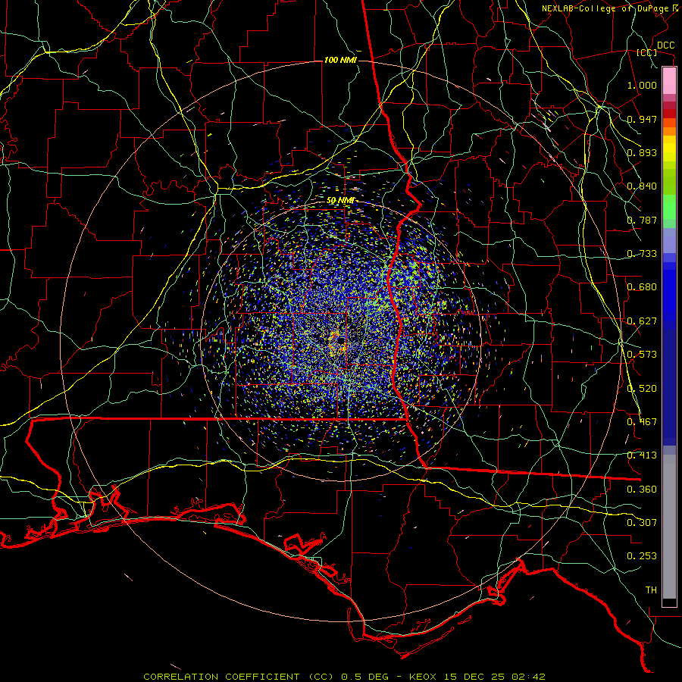Click the 0.413 color scale label
The image size is (682, 682).
(x=642, y=455)
